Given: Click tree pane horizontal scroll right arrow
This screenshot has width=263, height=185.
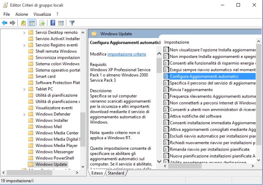Looking at the screenshot, I should tap(77, 172).
